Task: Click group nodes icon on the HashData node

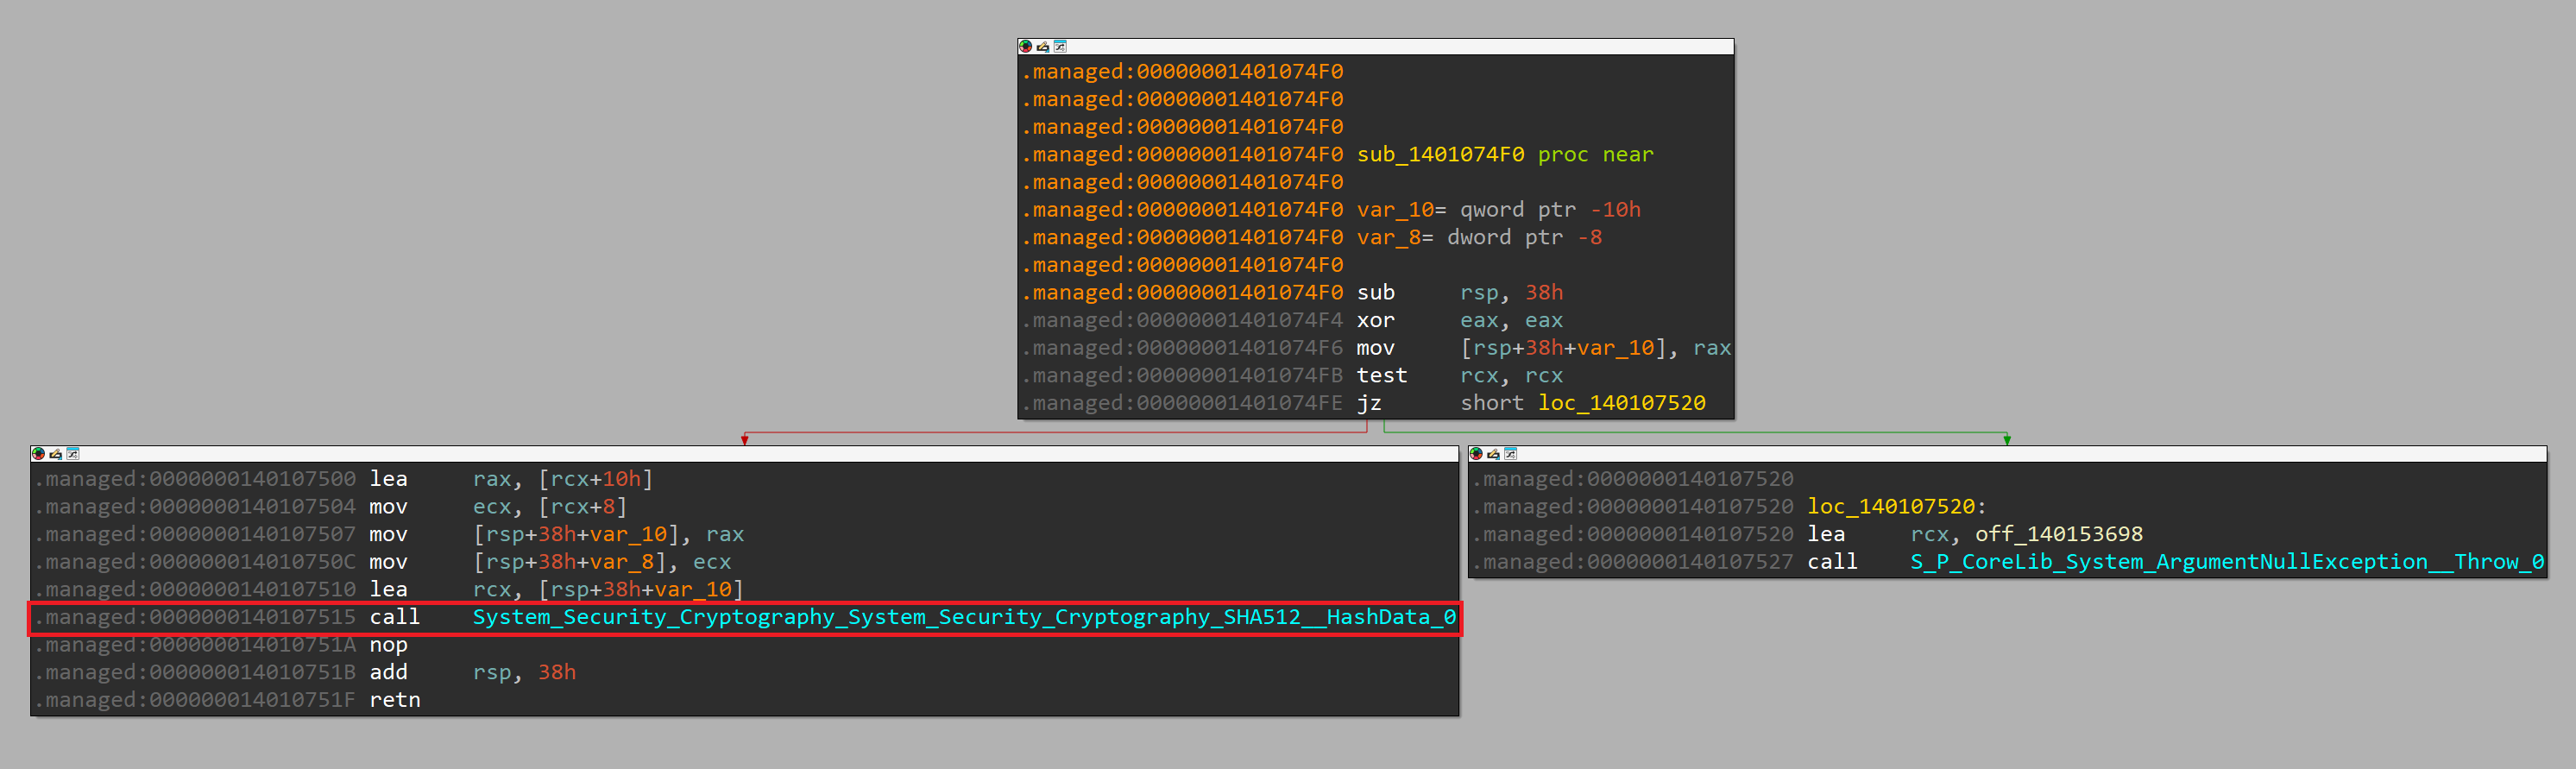Action: pyautogui.click(x=73, y=454)
